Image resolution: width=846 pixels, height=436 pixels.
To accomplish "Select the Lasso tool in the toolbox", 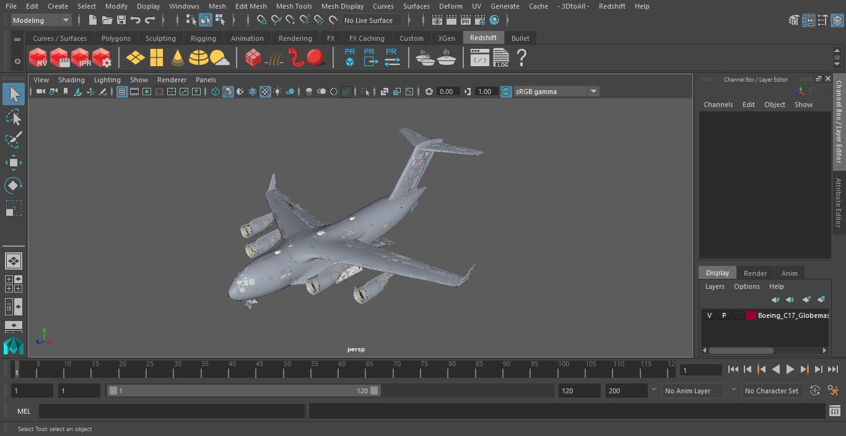I will click(13, 118).
